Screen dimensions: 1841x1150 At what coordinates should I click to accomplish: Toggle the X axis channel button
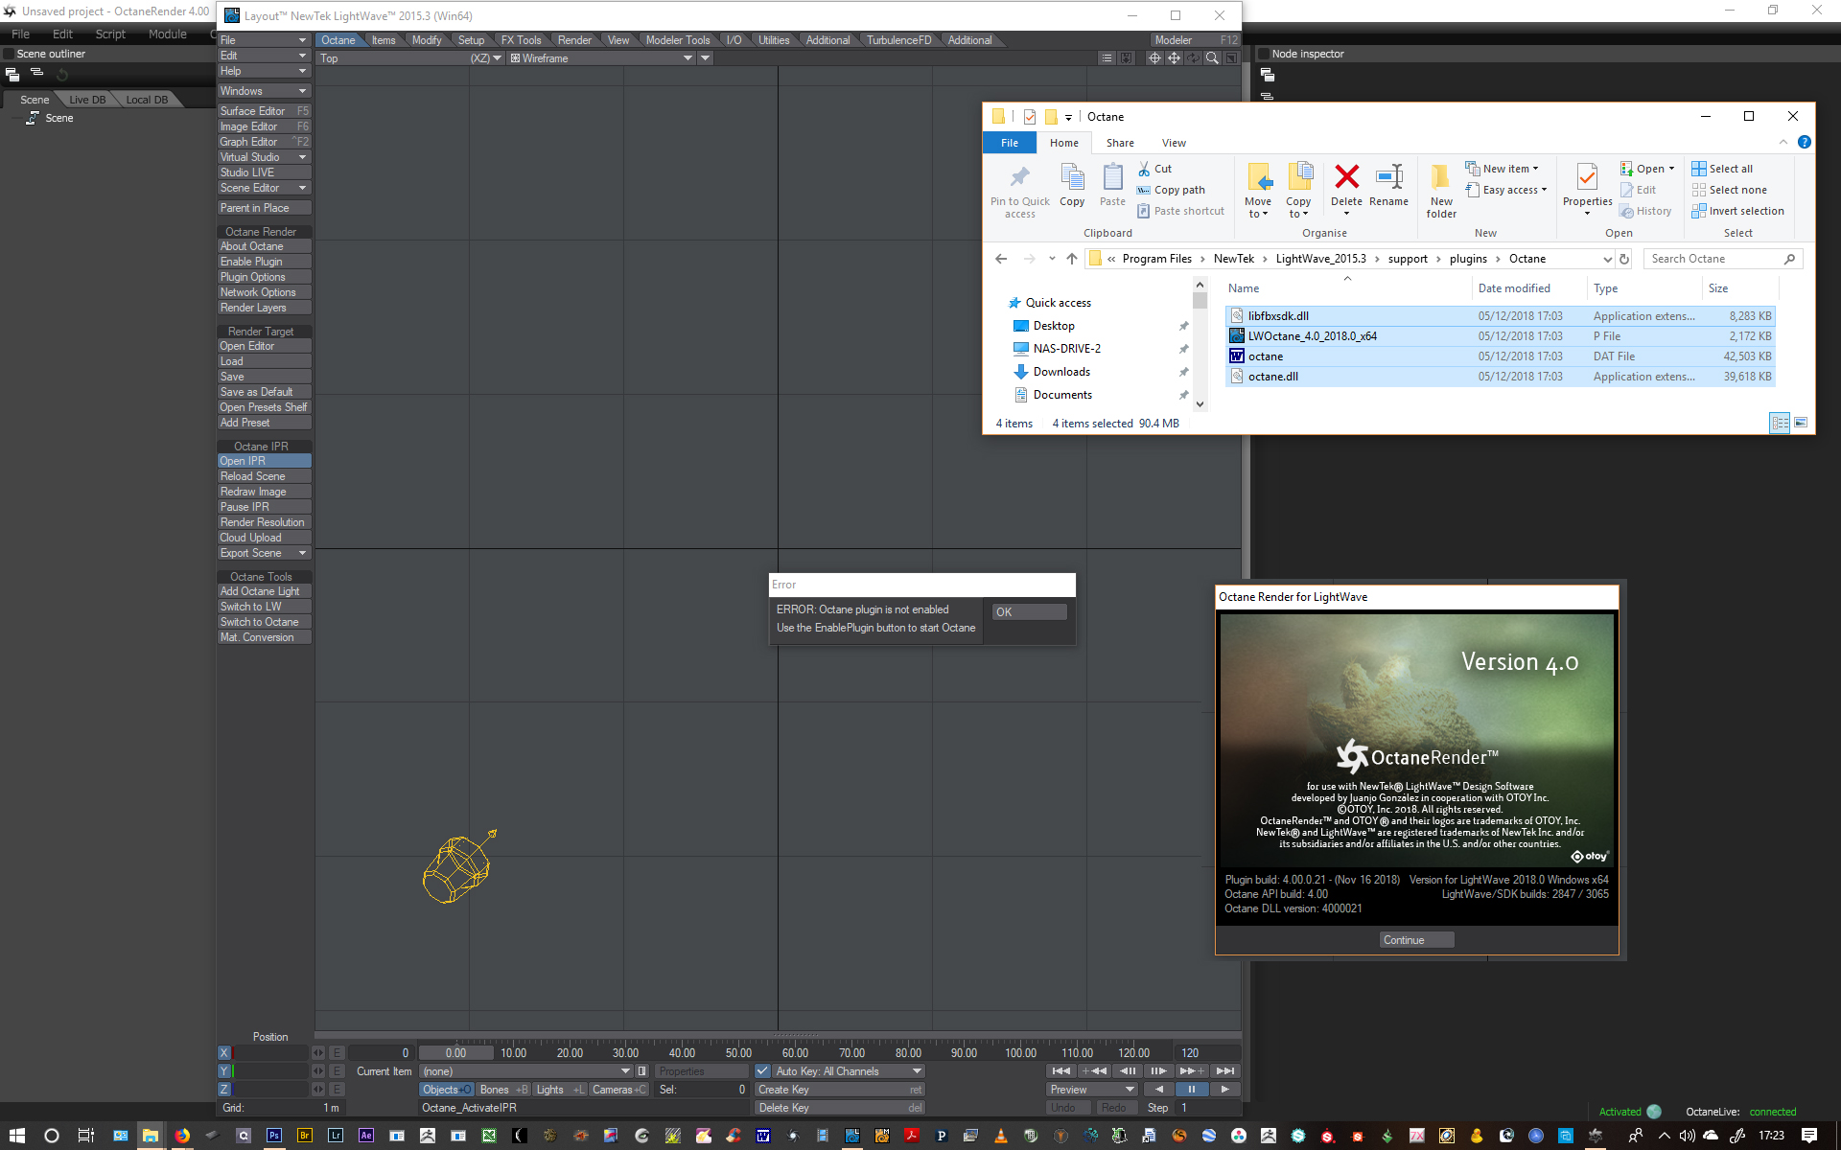point(224,1053)
